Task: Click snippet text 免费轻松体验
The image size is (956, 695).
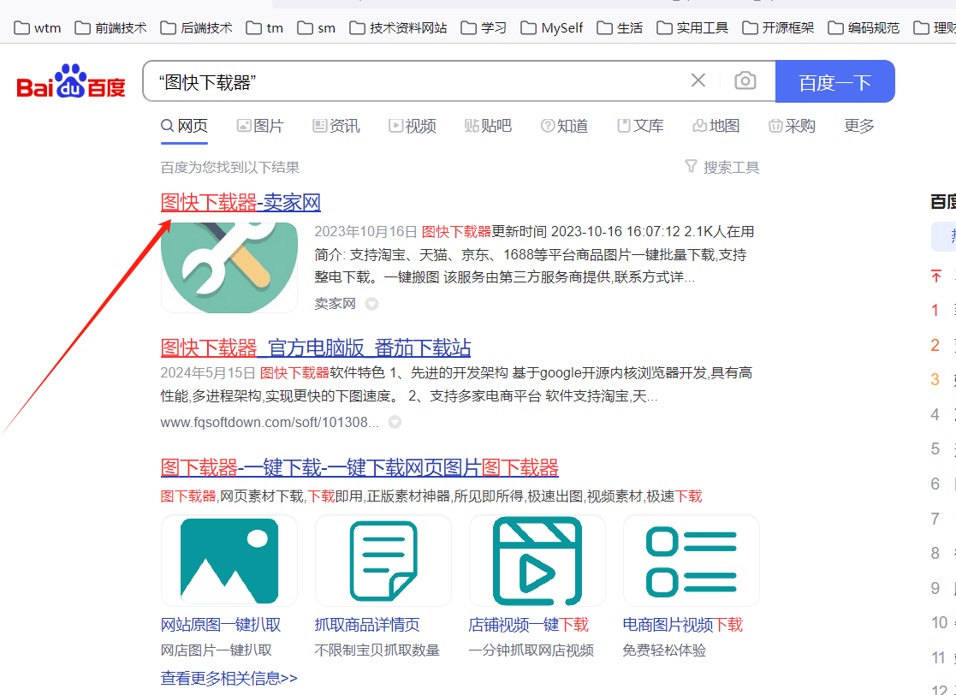Action: point(664,650)
